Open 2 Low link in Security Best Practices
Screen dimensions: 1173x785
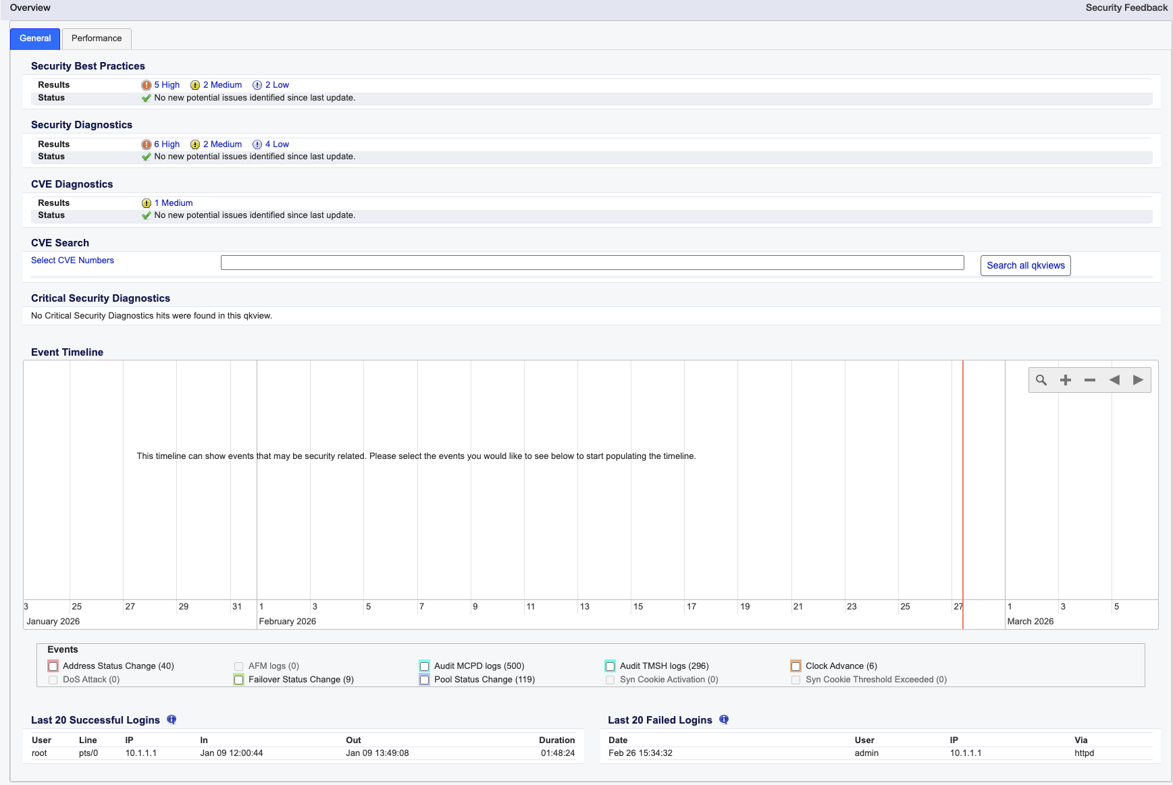[277, 85]
